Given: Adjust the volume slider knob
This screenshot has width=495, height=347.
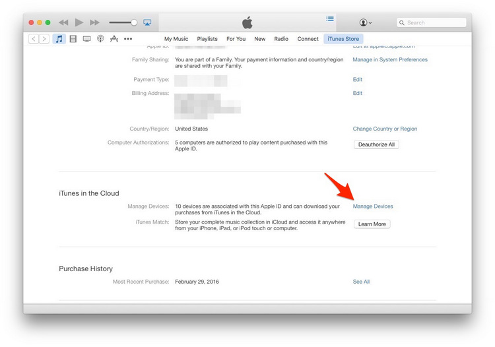Looking at the screenshot, I should click(x=134, y=22).
